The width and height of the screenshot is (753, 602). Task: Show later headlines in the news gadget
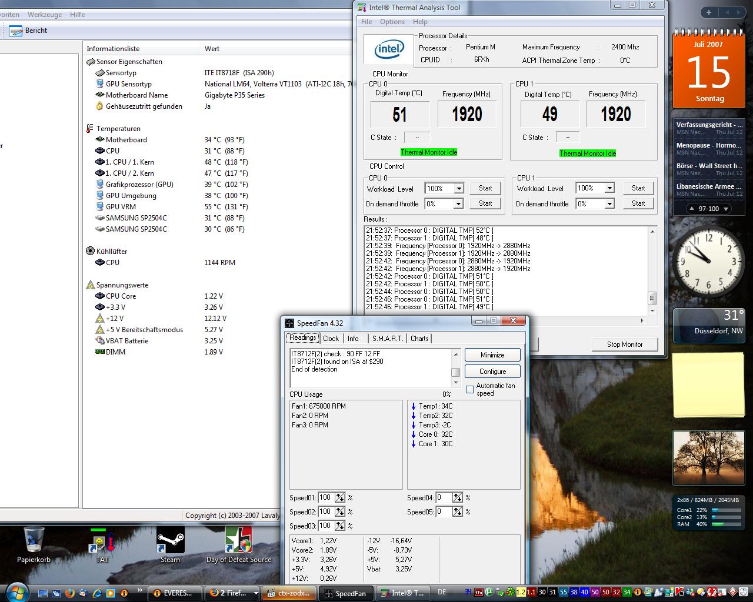click(726, 209)
